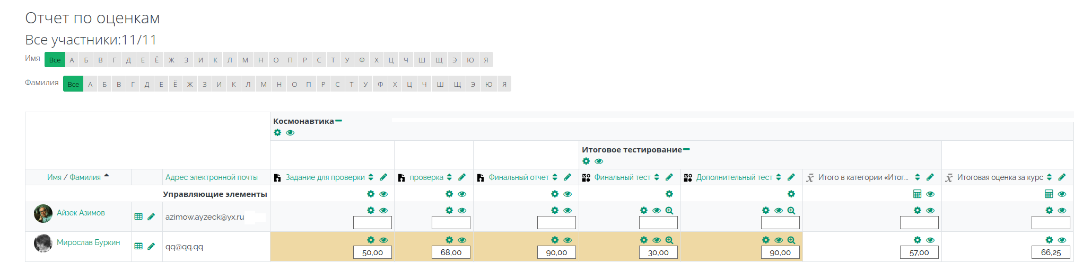Click Азимов's empty Финальный отчет grade field

click(556, 223)
